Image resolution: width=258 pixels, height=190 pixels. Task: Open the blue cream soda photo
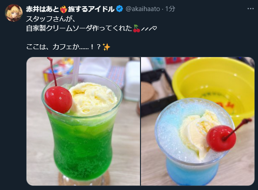click(198, 121)
